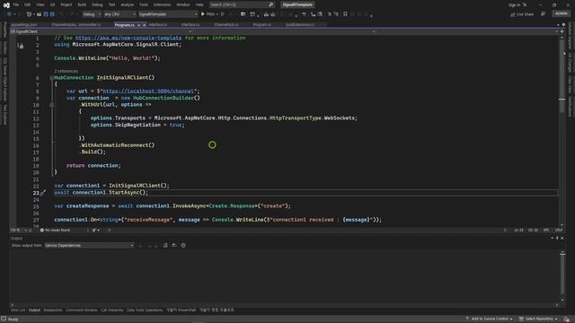575x323 pixels.
Task: Open the Show output from dropdown
Action: [89, 245]
